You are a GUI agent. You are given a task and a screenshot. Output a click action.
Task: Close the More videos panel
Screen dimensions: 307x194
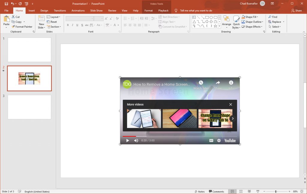pyautogui.click(x=231, y=104)
